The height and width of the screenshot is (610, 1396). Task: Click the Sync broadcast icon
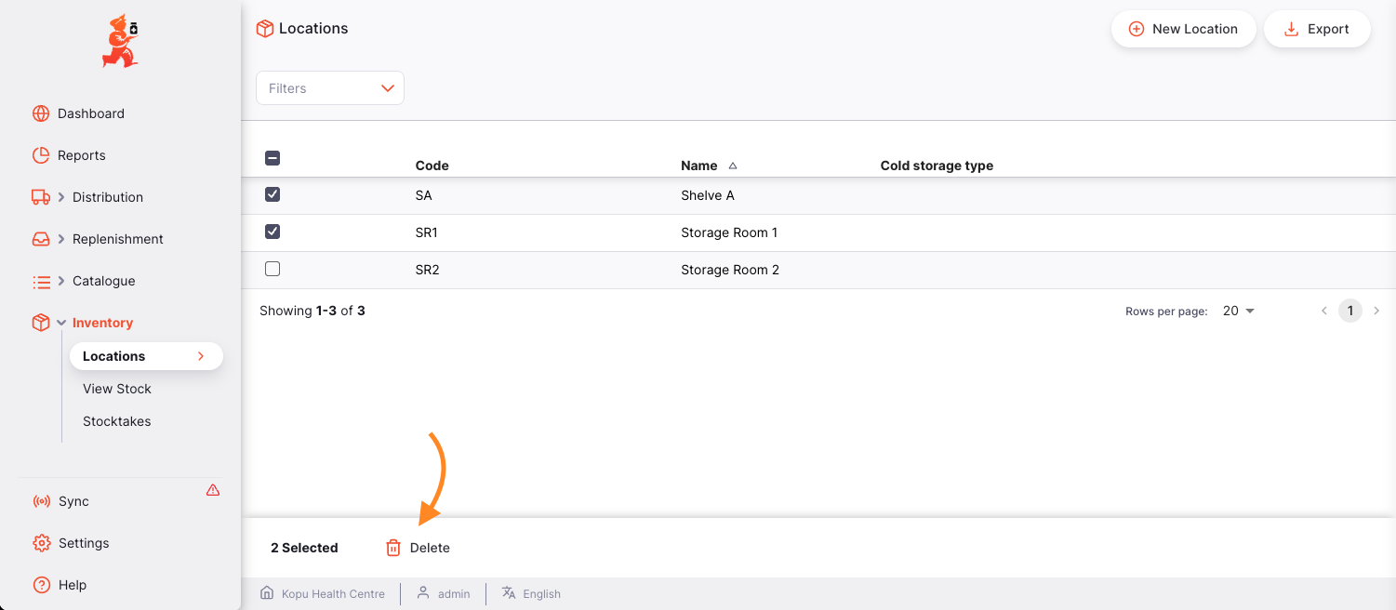[x=41, y=501]
